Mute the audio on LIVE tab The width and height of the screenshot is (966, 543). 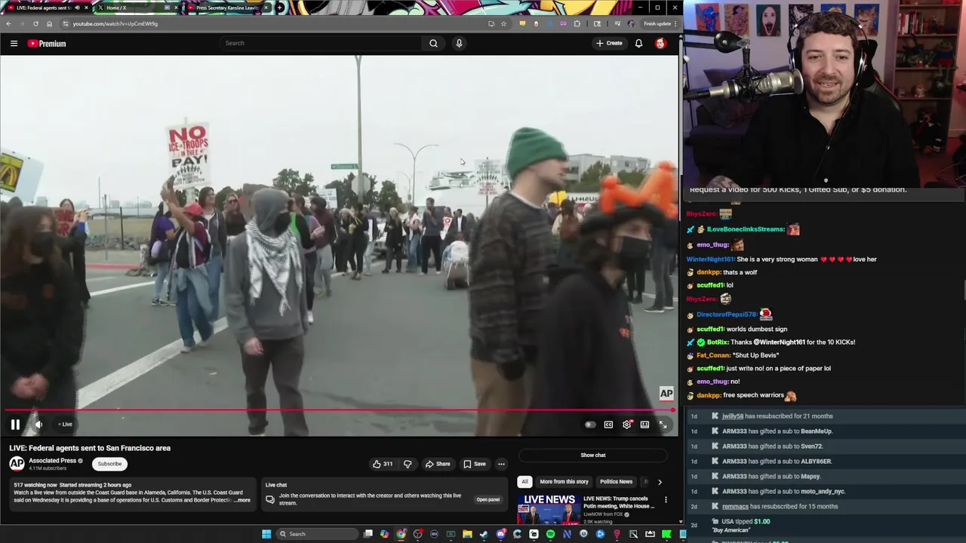[77, 8]
